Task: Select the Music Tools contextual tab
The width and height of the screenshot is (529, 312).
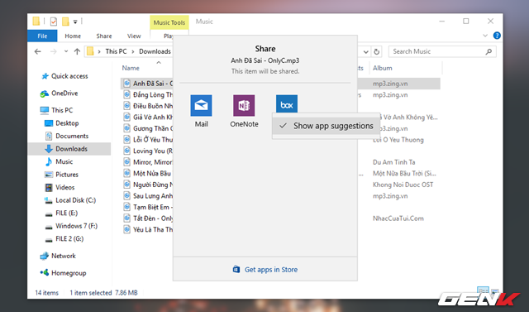Action: [169, 22]
